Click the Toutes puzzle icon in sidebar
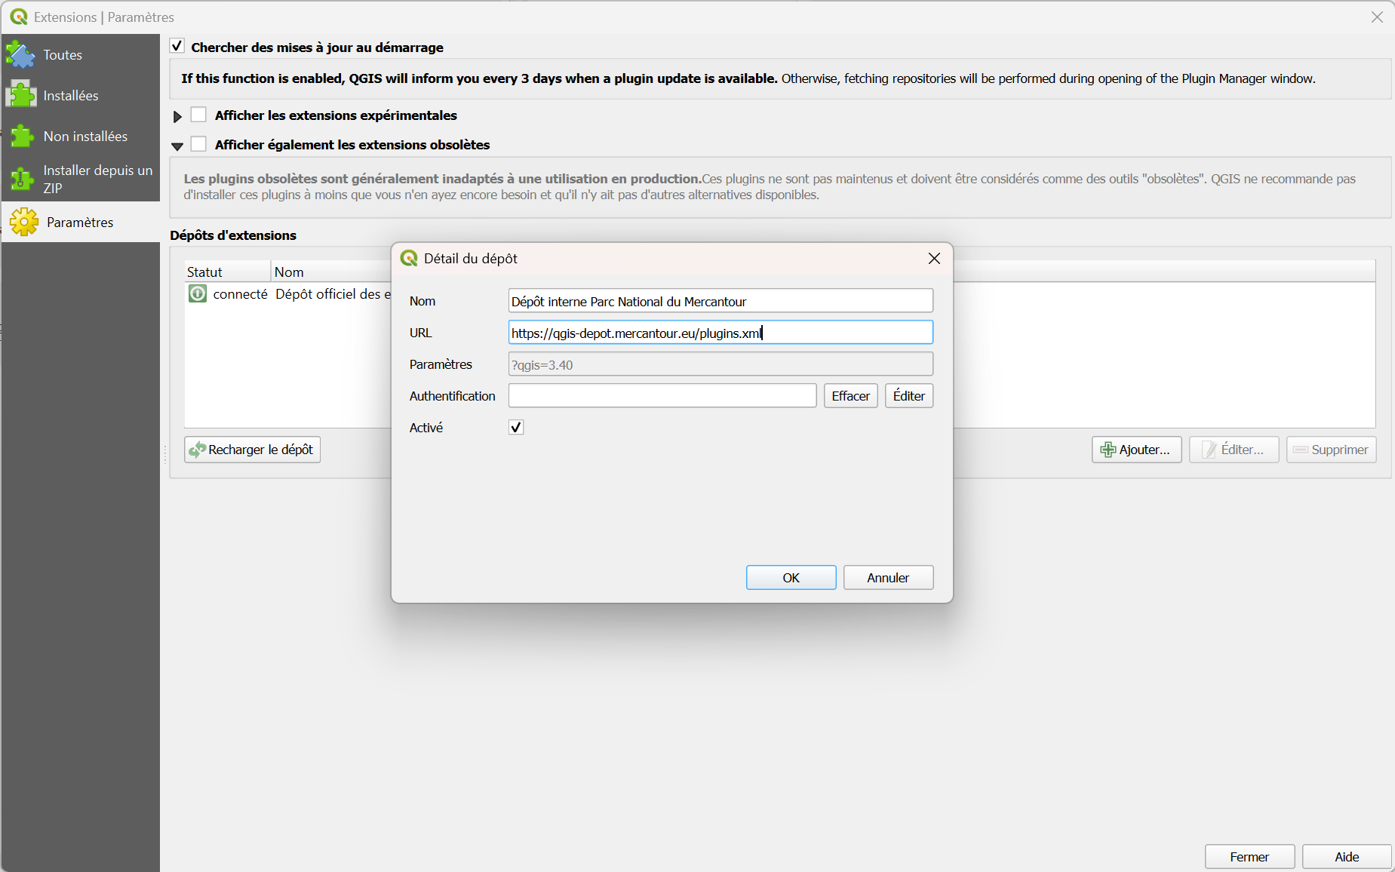 tap(20, 55)
